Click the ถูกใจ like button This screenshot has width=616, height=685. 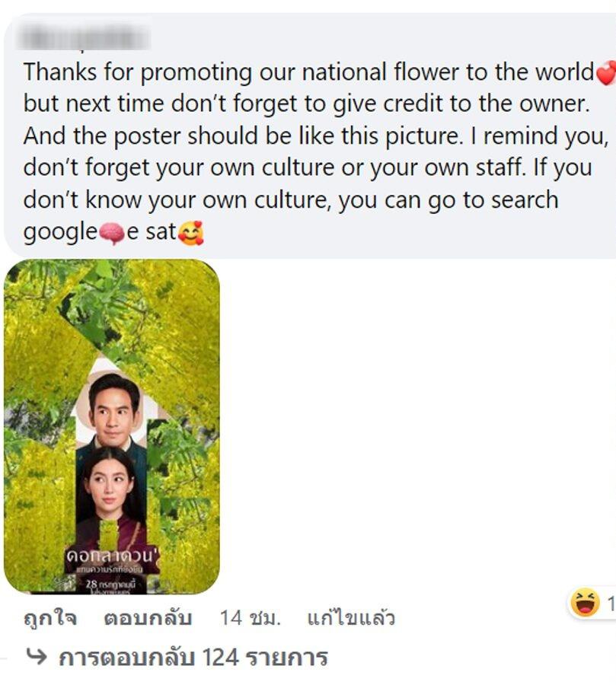[x=49, y=618]
